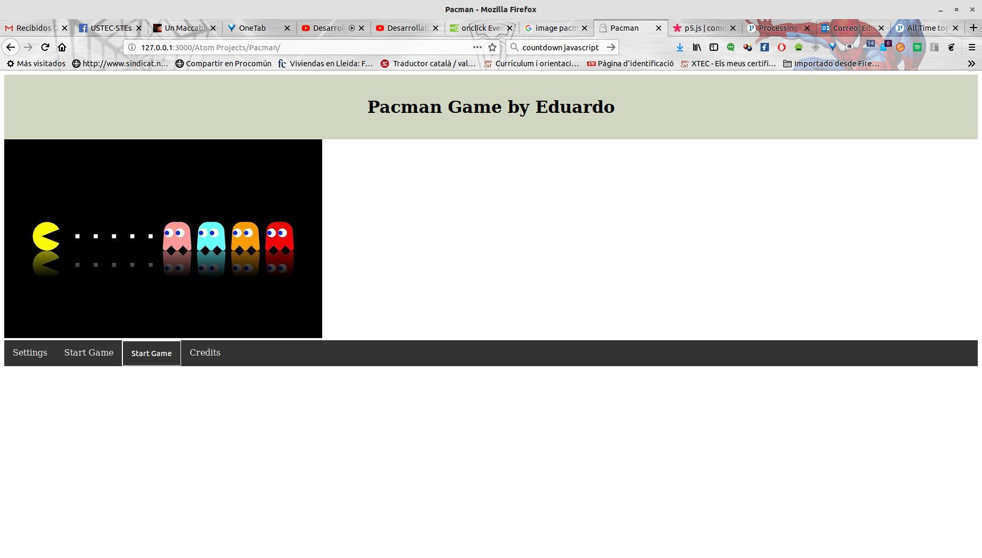
Task: Open the GNOME footprint extension icon
Action: coord(951,47)
